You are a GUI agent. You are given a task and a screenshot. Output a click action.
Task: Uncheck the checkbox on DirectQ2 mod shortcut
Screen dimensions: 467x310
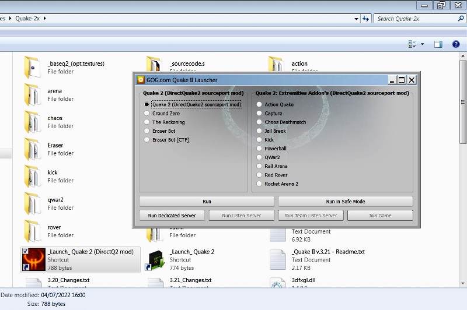(x=25, y=251)
